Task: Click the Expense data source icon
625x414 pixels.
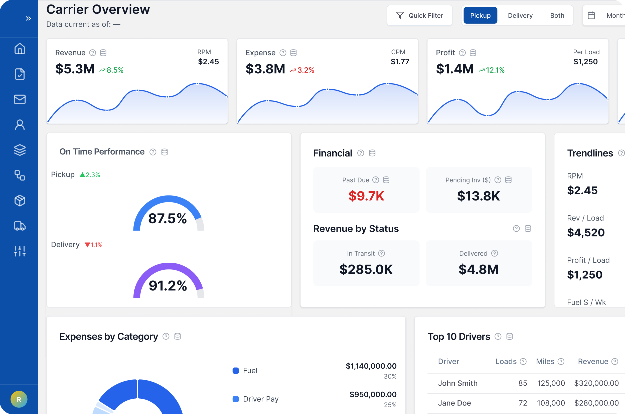Action: [x=293, y=53]
